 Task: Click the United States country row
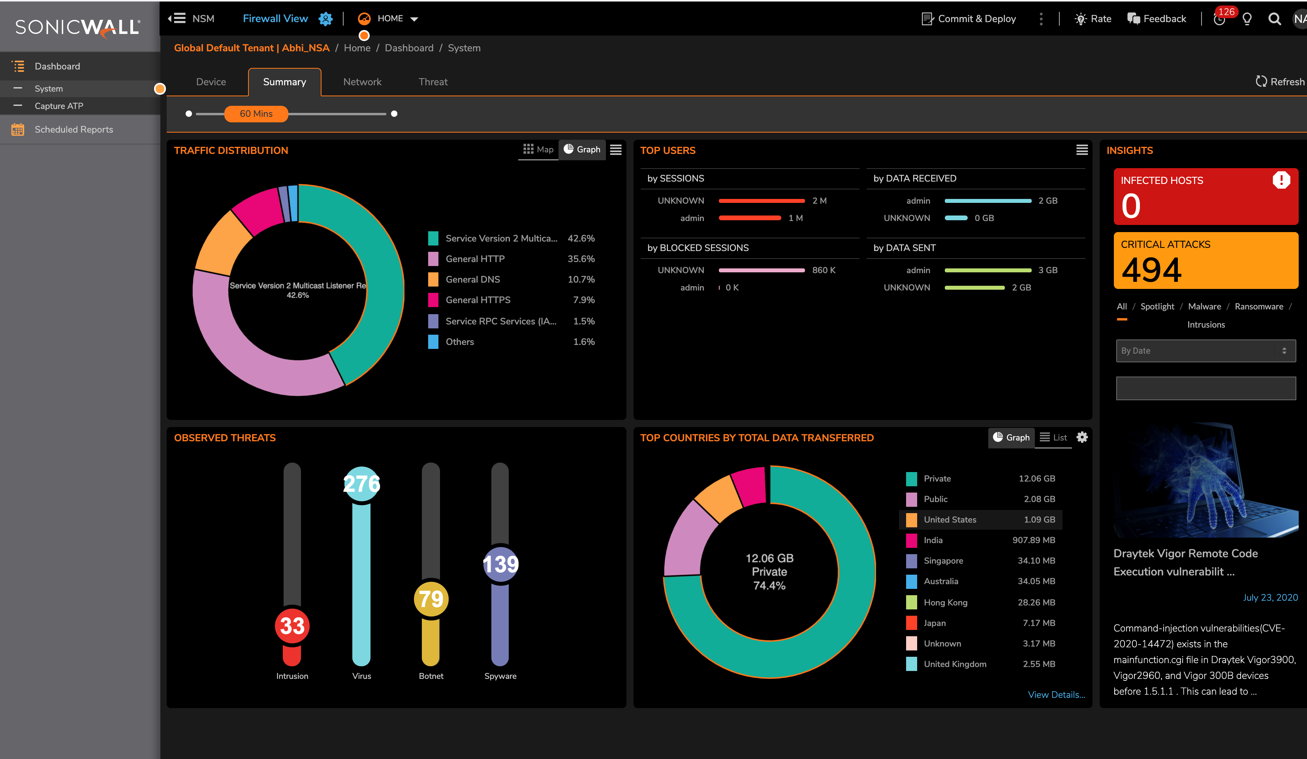980,519
